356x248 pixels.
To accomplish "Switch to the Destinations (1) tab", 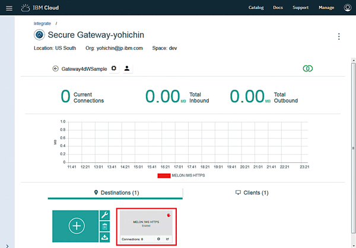I will [x=115, y=193].
